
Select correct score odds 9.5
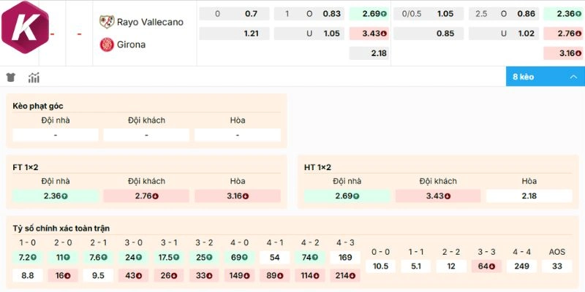(x=98, y=276)
